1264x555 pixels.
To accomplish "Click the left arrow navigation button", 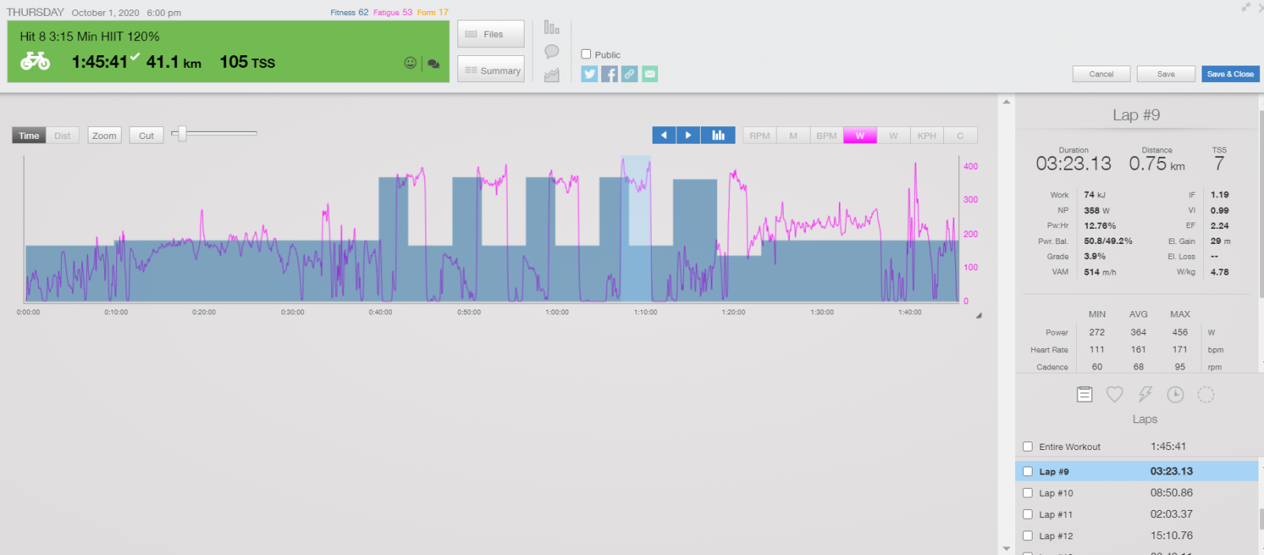I will [664, 135].
